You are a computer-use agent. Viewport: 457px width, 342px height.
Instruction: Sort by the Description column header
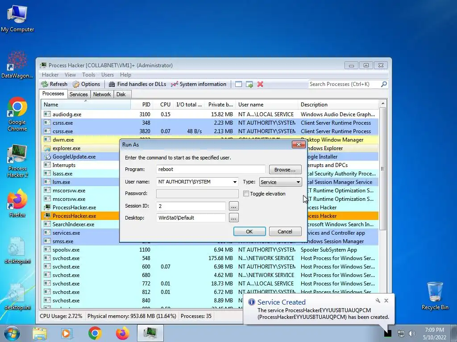click(x=338, y=104)
